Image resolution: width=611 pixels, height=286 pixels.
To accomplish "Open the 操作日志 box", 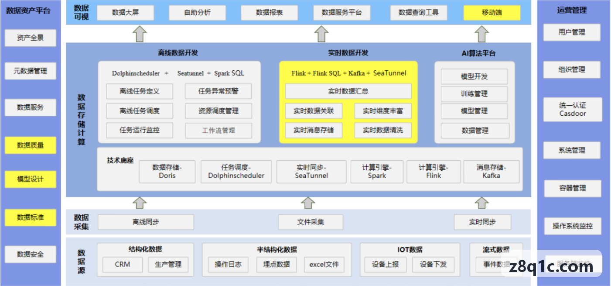I will [x=228, y=264].
